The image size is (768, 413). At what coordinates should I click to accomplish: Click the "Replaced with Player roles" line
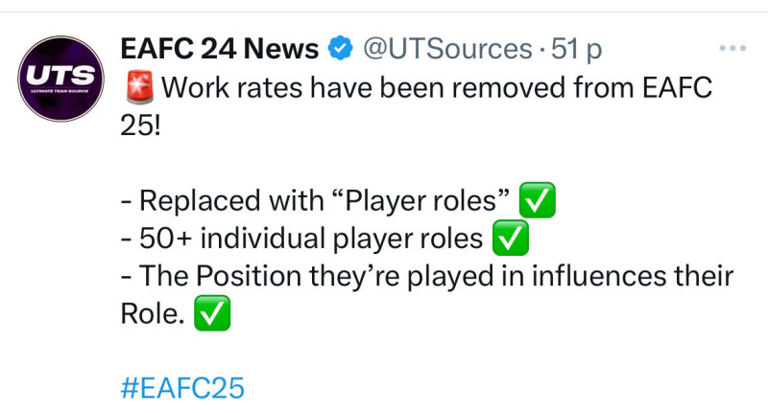(316, 200)
